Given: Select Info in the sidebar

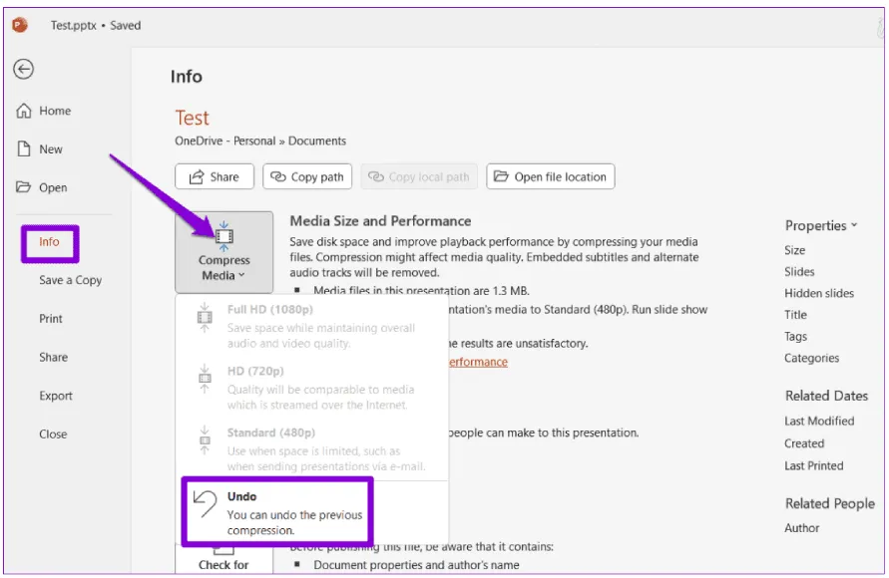Looking at the screenshot, I should click(x=49, y=242).
